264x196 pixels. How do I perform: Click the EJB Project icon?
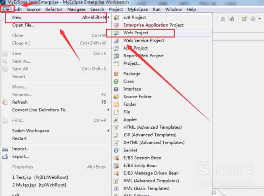tap(116, 17)
